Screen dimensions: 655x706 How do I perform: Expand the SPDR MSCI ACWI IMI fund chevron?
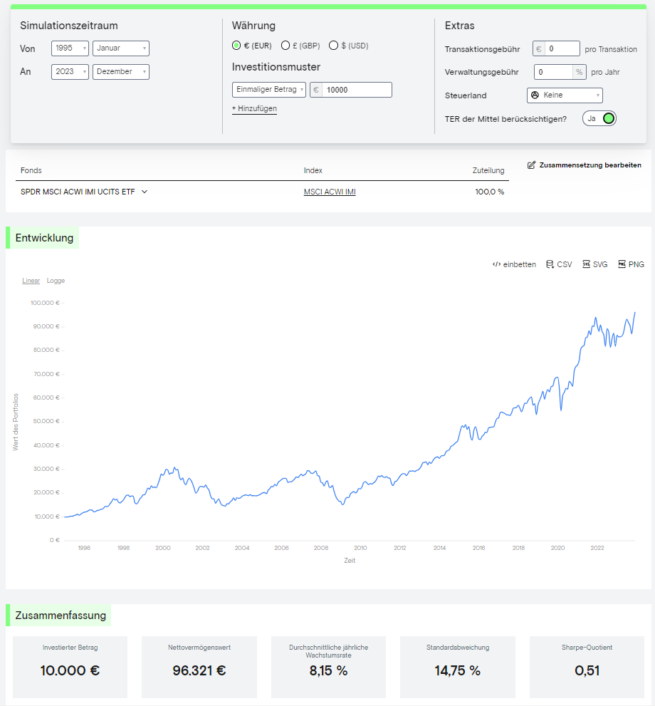145,192
